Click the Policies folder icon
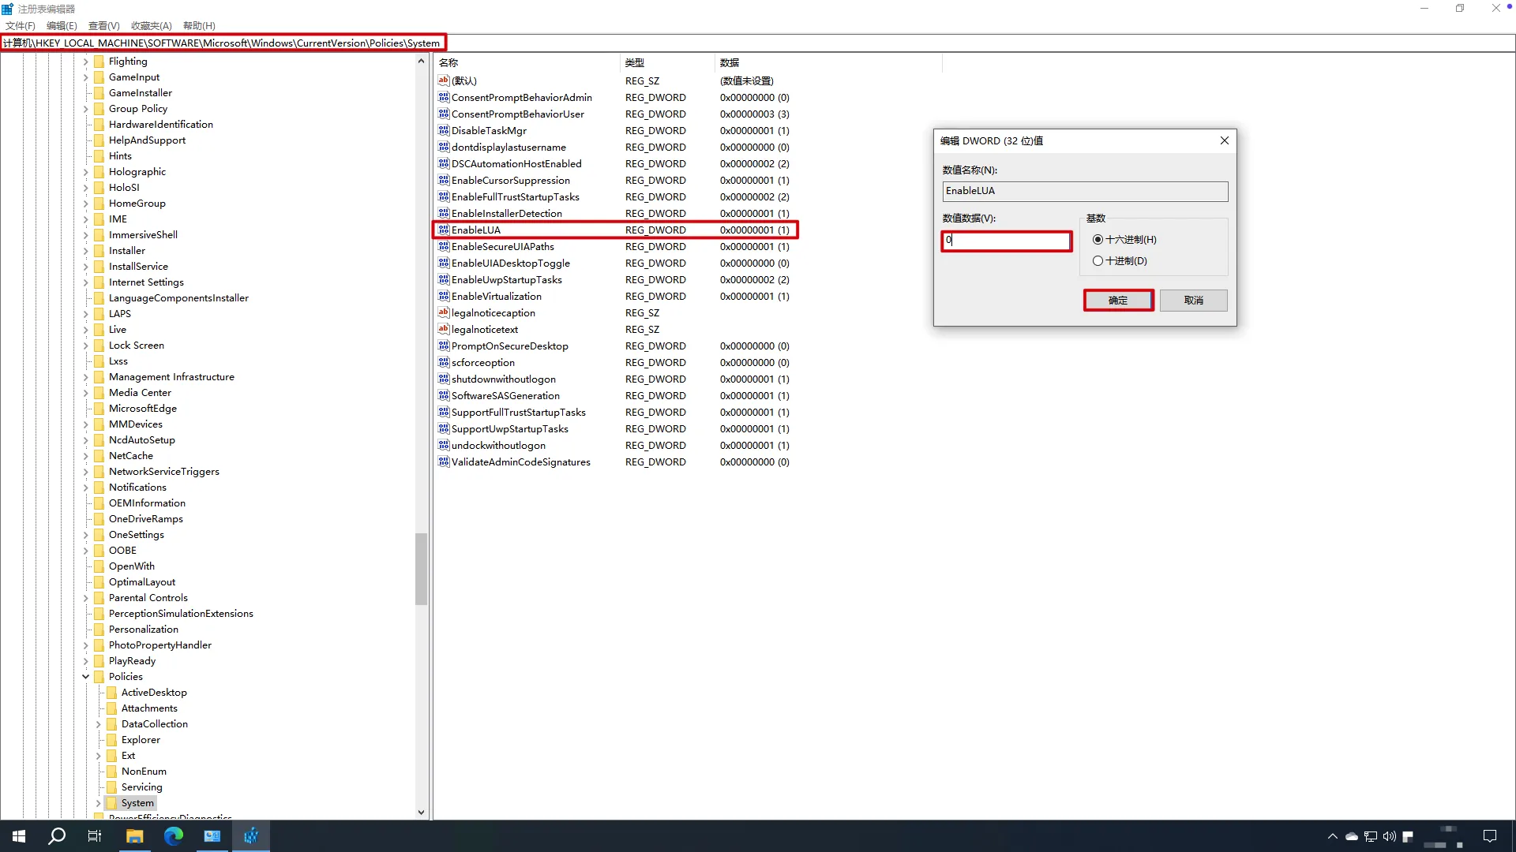The image size is (1516, 852). [99, 676]
